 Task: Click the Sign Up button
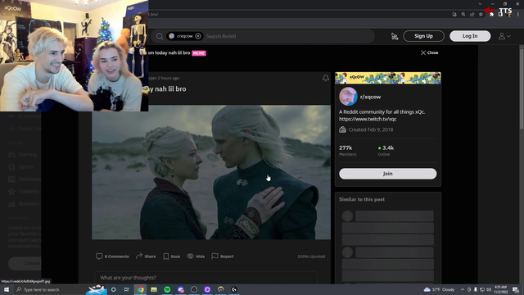tap(423, 36)
